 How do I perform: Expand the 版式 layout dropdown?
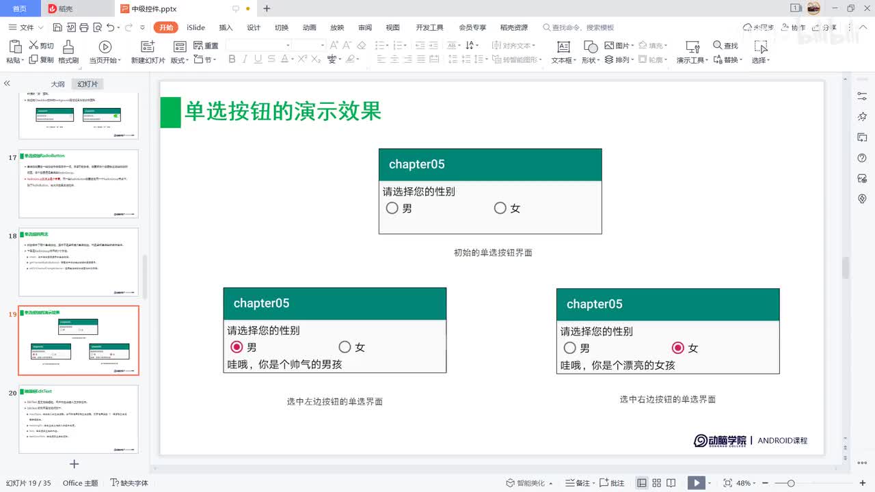point(180,60)
